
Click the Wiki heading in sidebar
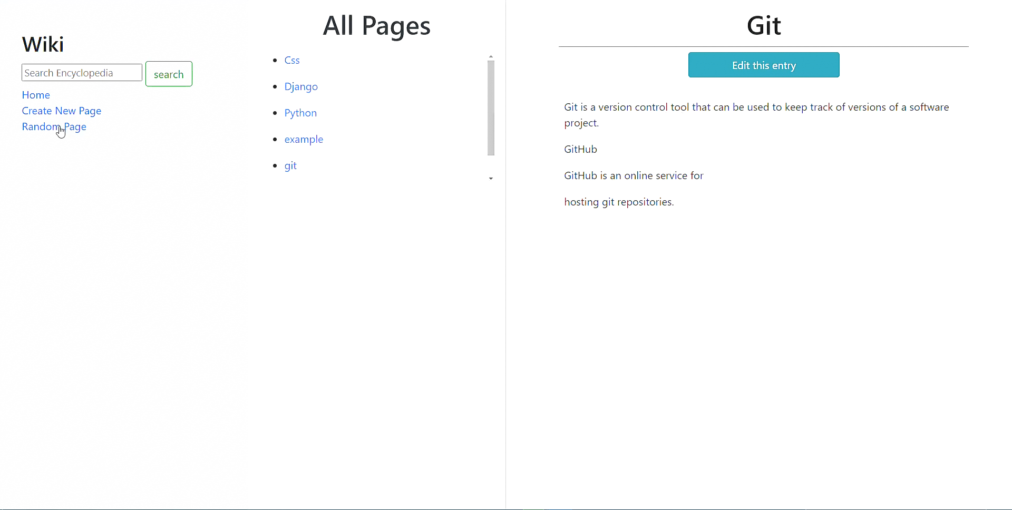pos(43,44)
